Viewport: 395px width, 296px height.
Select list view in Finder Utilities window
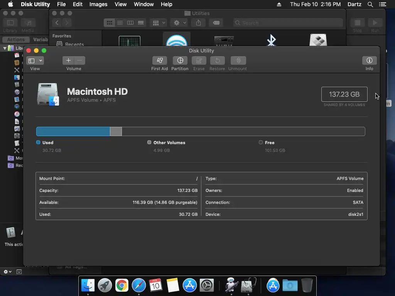click(x=120, y=23)
